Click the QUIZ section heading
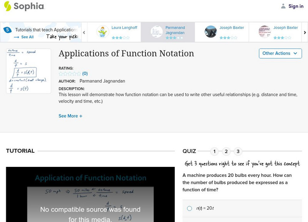This screenshot has height=222, width=308. point(189,151)
